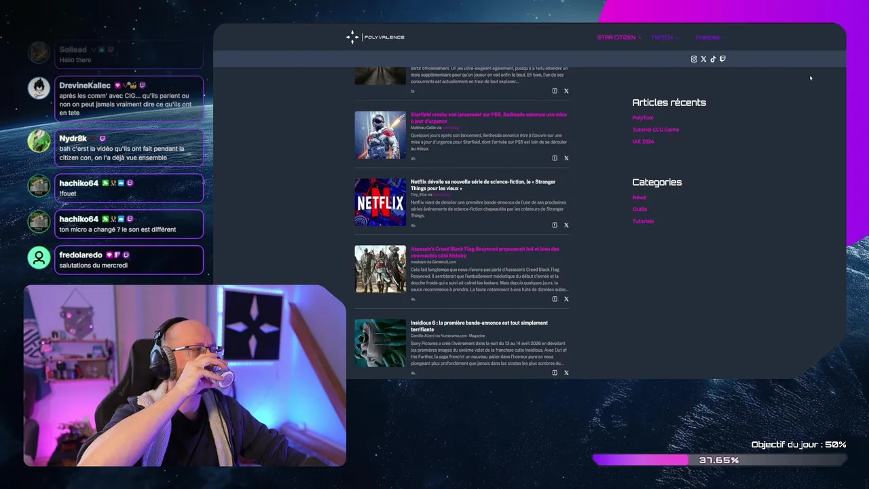This screenshot has height=489, width=869.
Task: Click the source link after Matthieu Collin via
Action: [x=451, y=128]
